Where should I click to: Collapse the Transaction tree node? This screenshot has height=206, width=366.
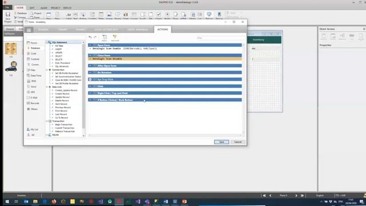[x=47, y=121]
